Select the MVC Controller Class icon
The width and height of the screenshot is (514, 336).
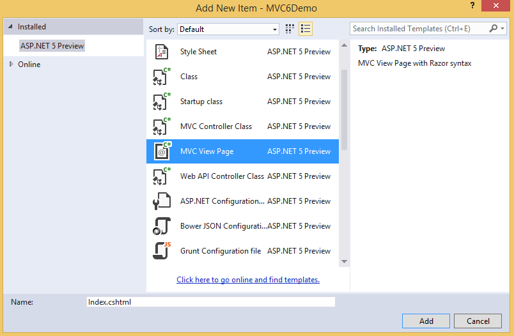pos(162,126)
